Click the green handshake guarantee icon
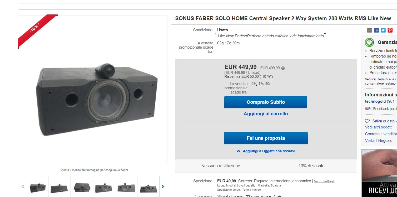The width and height of the screenshot is (397, 197). click(x=369, y=42)
